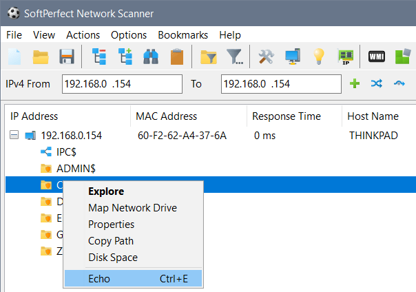The height and width of the screenshot is (292, 416).
Task: Select the G share folder row
Action: (x=52, y=234)
